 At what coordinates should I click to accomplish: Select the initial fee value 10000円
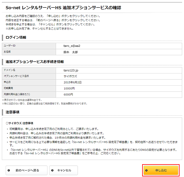click(69, 88)
